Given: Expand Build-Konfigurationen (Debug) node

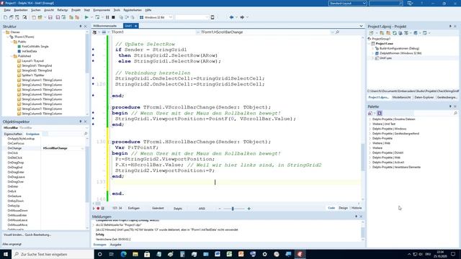Looking at the screenshot, I should 373,48.
